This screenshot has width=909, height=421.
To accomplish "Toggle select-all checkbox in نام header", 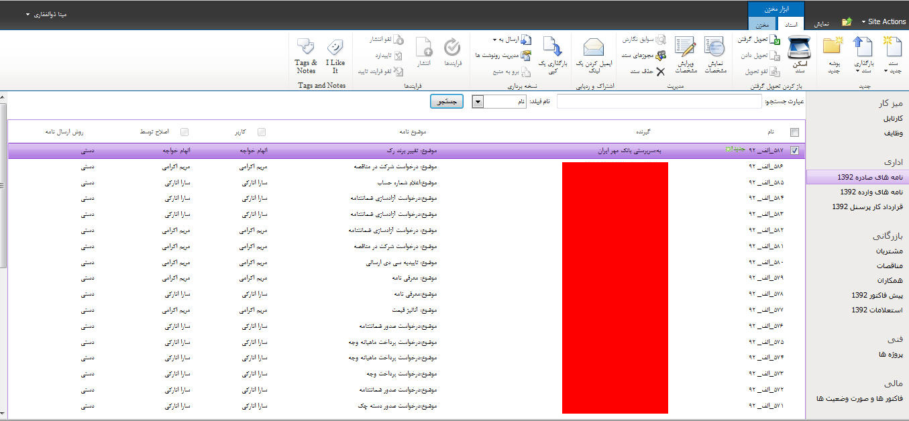I will click(795, 132).
